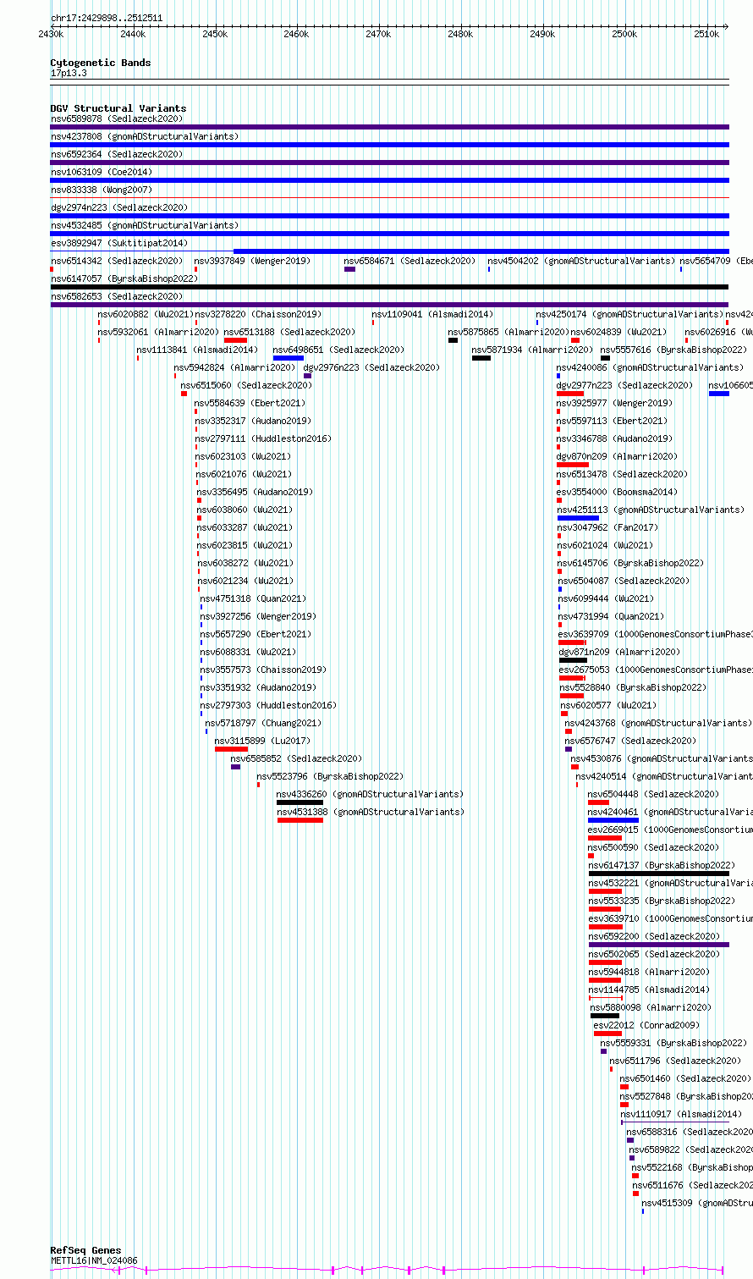Click nsv5584639 (Ebert2021) label

[250, 404]
